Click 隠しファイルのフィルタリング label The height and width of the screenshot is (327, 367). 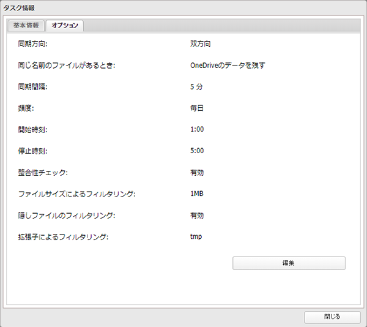coord(67,216)
